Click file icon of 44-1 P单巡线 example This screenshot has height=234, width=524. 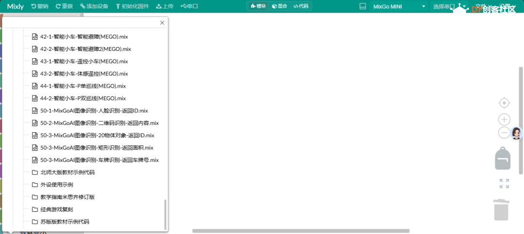click(34, 86)
